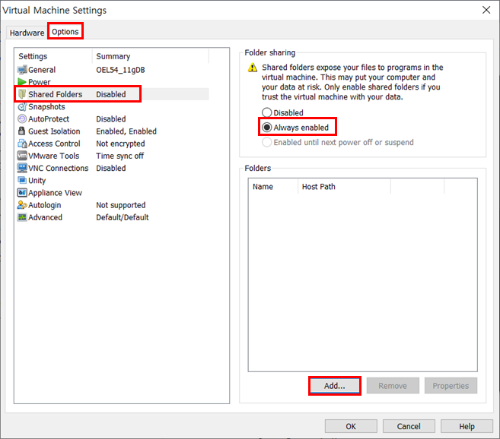Viewport: 500px width, 439px height.
Task: Click the Properties button
Action: coord(451,386)
